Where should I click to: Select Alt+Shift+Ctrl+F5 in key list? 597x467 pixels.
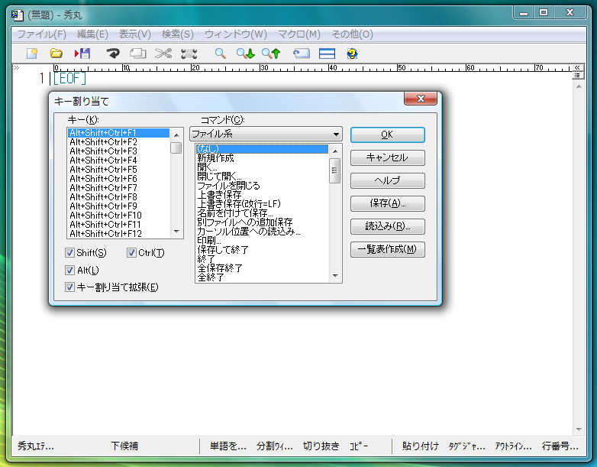(118, 170)
